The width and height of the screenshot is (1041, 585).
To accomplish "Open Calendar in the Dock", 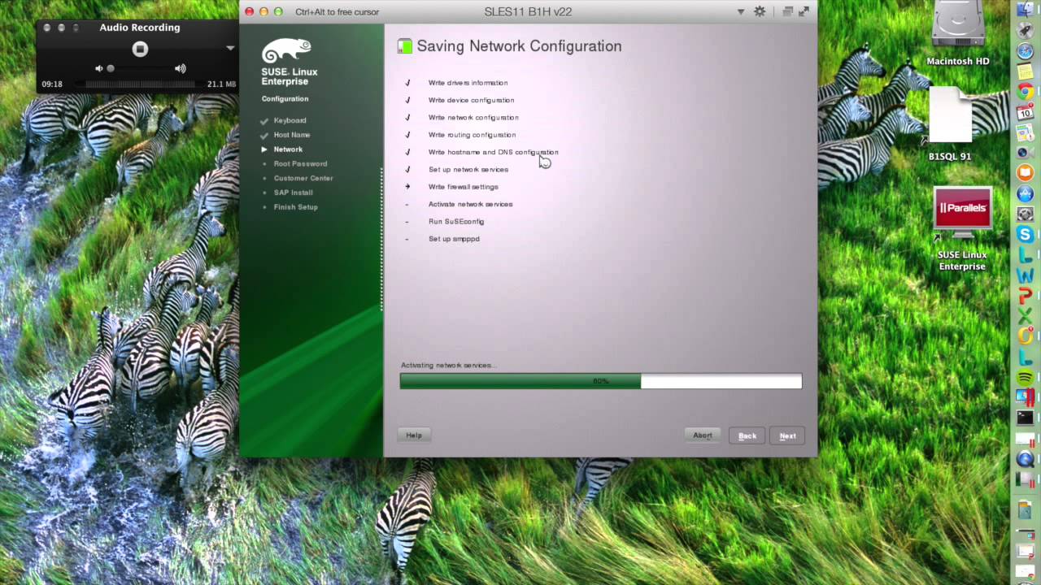I will point(1026,112).
